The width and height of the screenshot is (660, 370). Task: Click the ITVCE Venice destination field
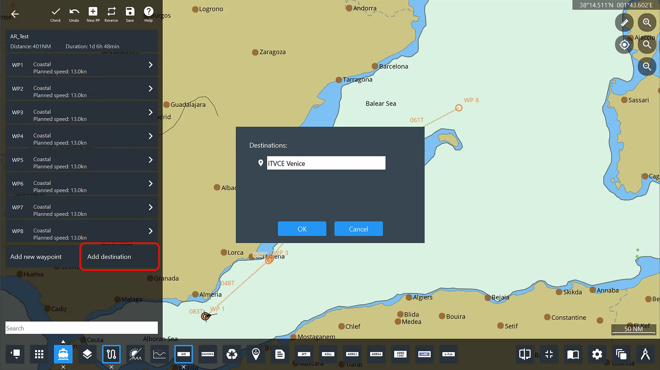pos(326,163)
